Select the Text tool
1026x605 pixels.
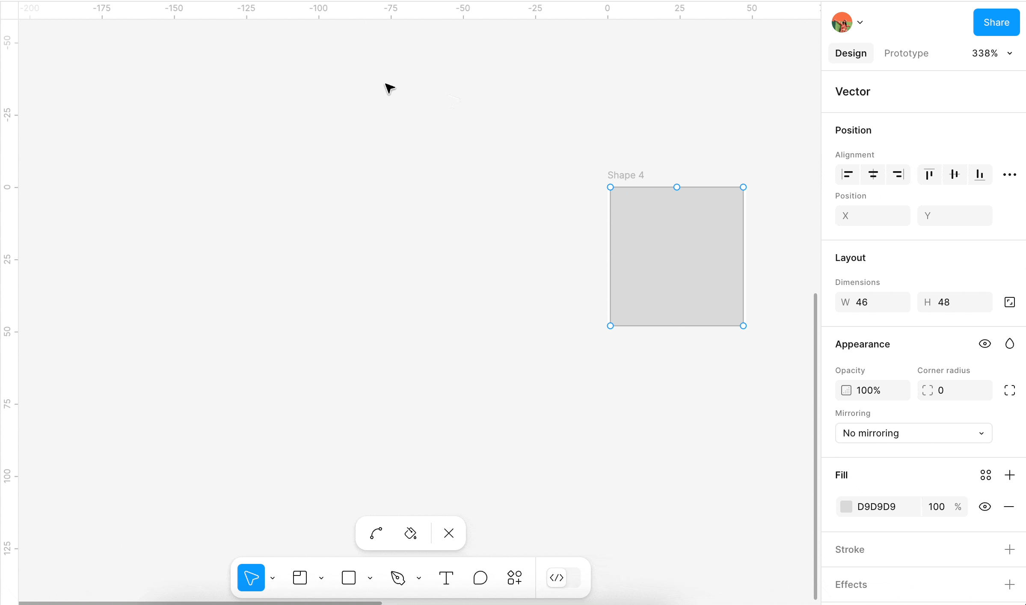point(446,578)
